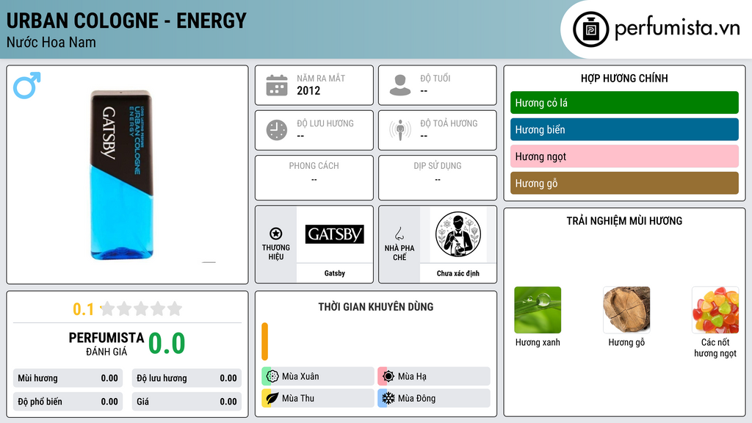This screenshot has width=752, height=423.
Task: Open the Gatsby brand logo
Action: click(x=335, y=234)
